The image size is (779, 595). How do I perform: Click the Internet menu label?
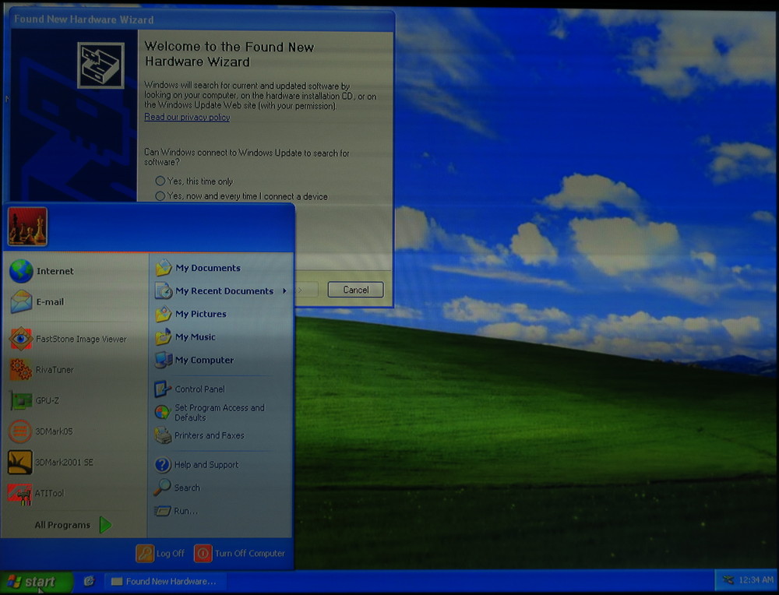click(x=55, y=271)
